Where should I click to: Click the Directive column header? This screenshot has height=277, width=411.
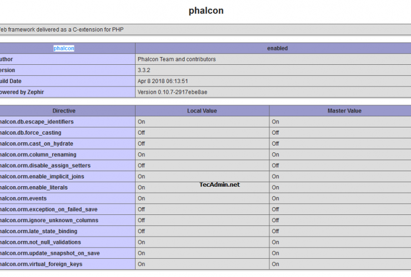pos(64,111)
